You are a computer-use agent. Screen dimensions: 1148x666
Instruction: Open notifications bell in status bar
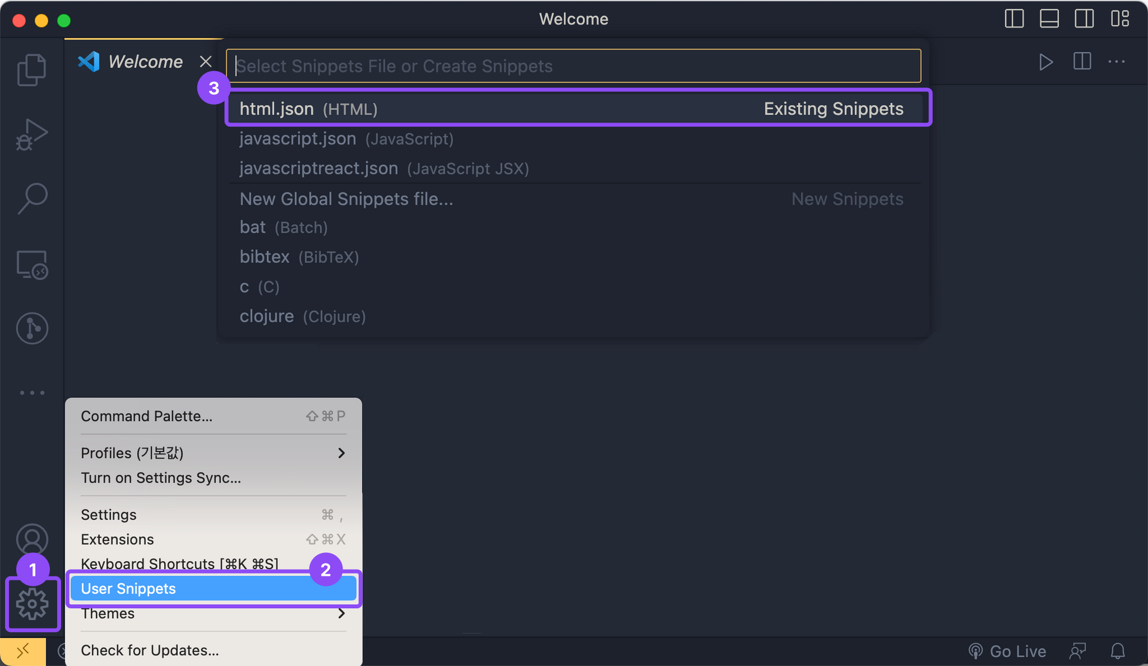(1118, 651)
